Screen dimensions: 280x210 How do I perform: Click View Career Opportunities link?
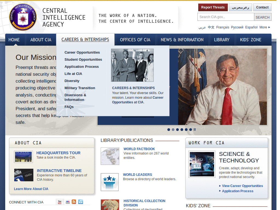pyautogui.click(x=242, y=186)
